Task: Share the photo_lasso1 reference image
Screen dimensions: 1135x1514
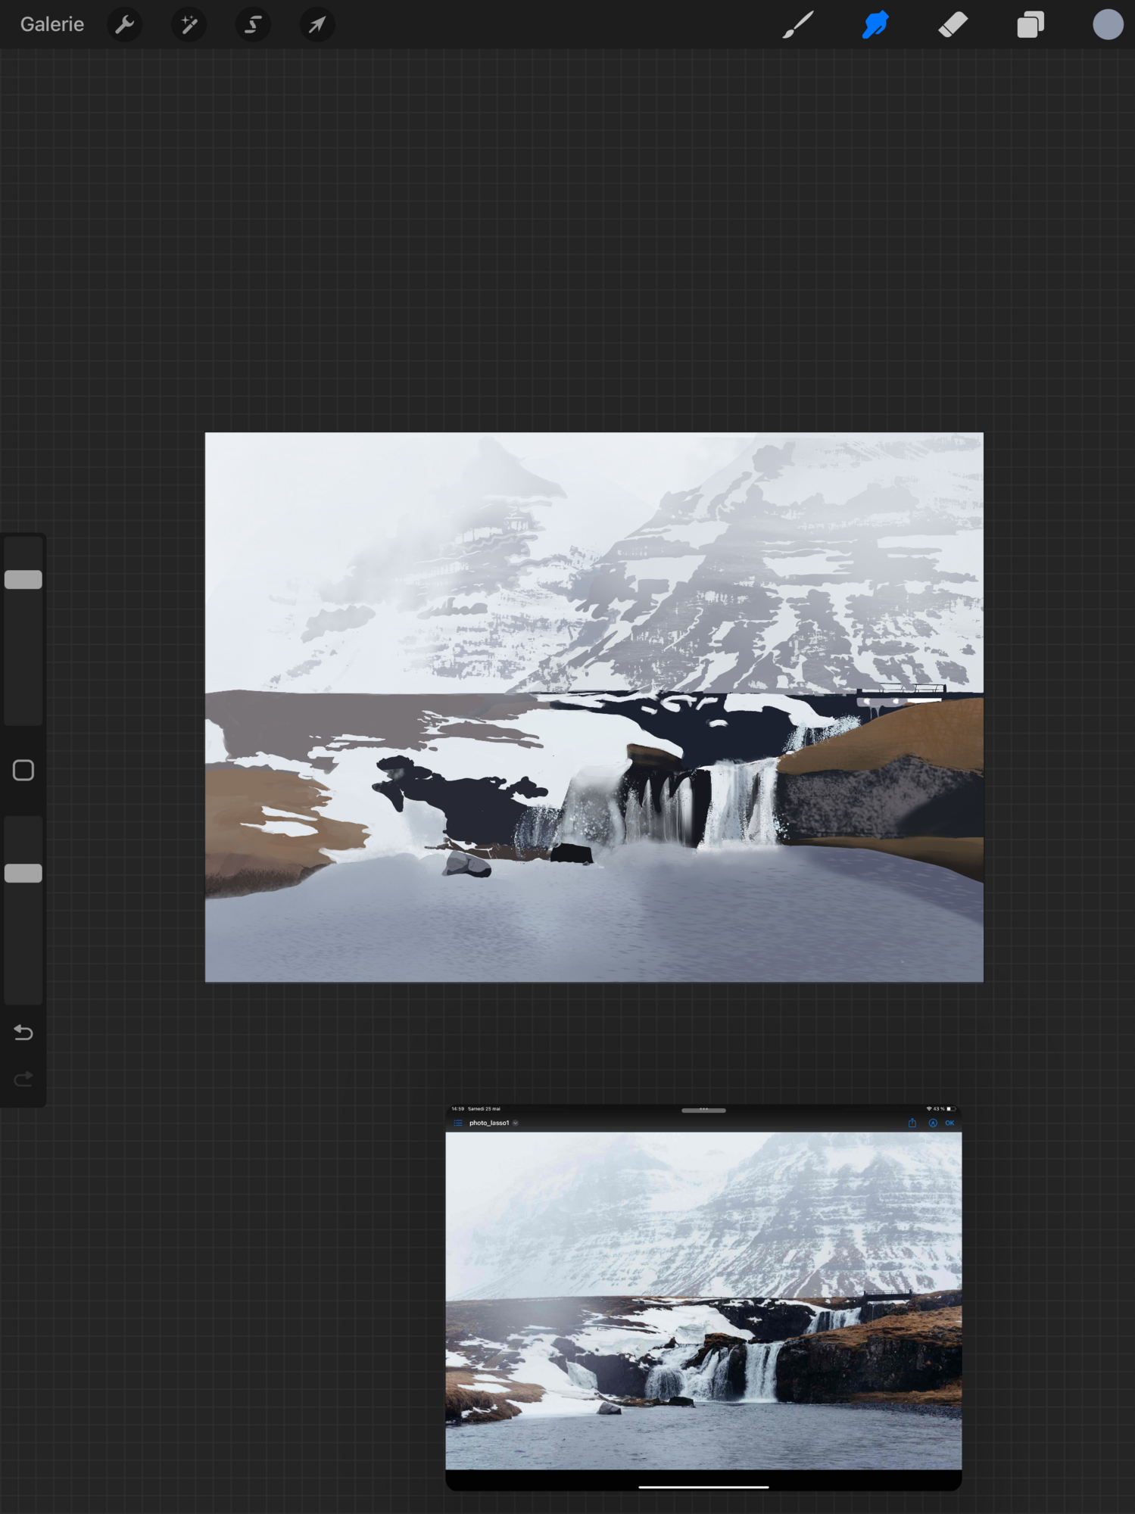Action: (x=912, y=1123)
